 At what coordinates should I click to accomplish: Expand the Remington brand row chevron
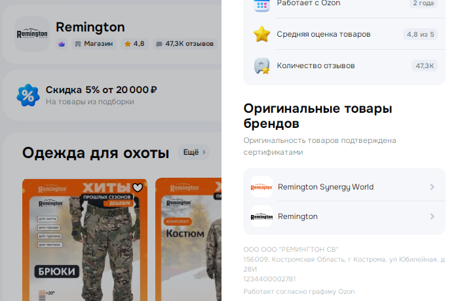[432, 216]
